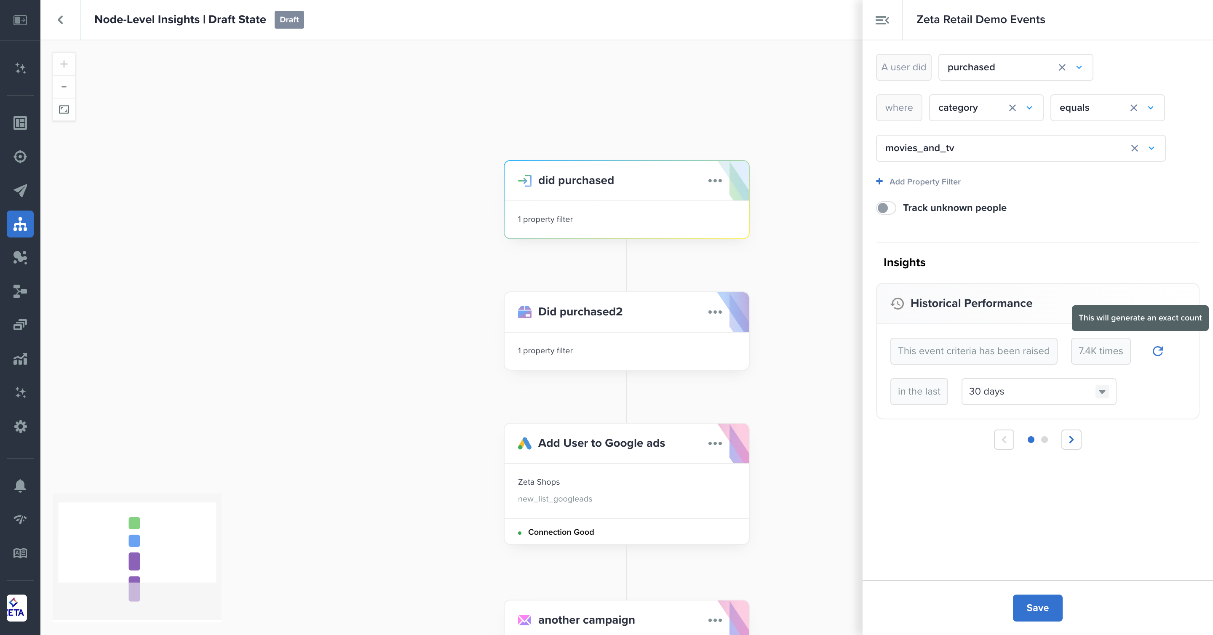This screenshot has height=635, width=1213.
Task: Click the Save button
Action: point(1037,608)
